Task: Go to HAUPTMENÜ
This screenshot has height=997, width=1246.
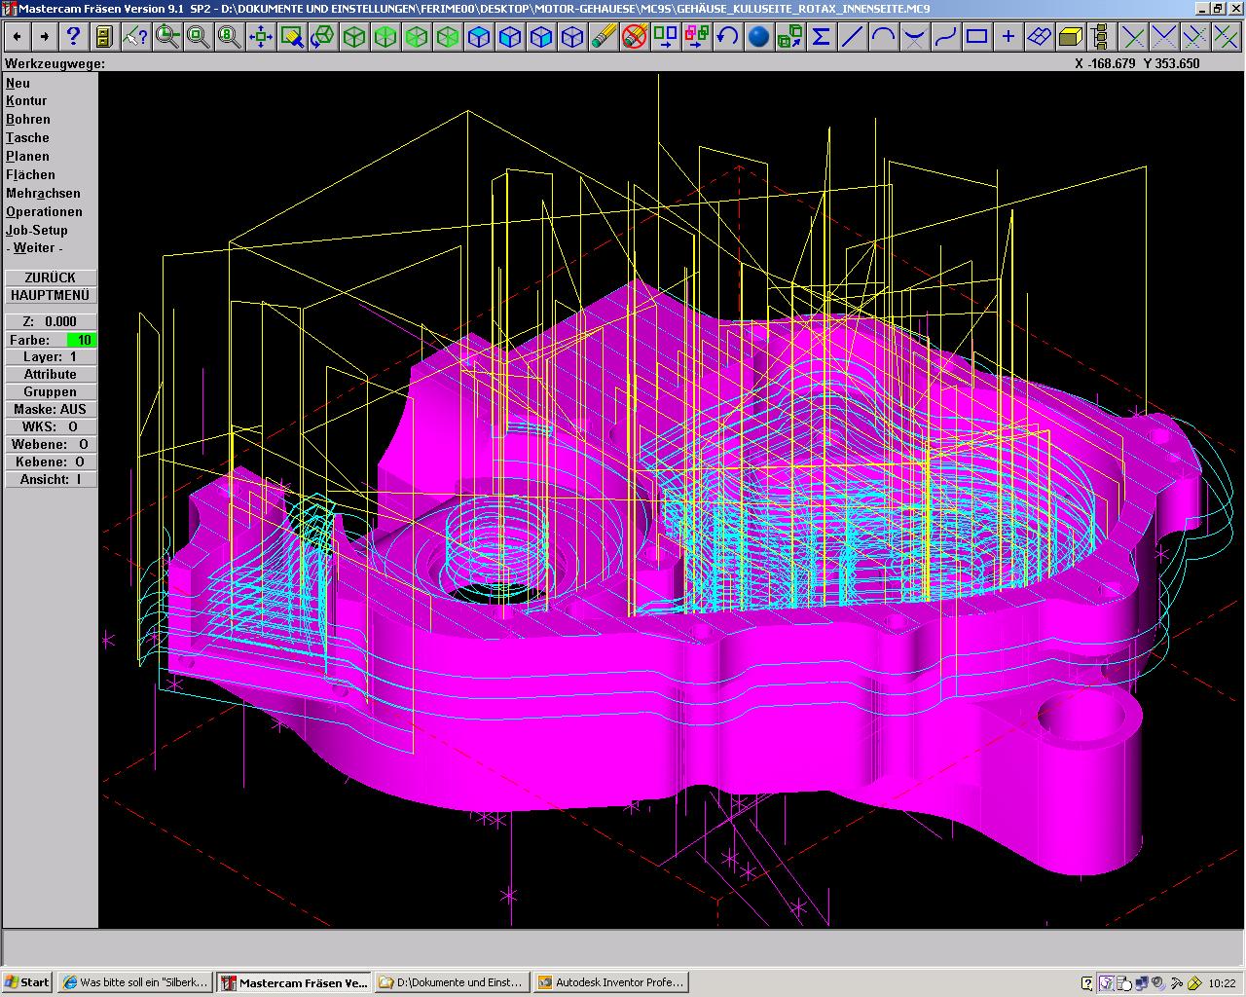Action: tap(51, 295)
